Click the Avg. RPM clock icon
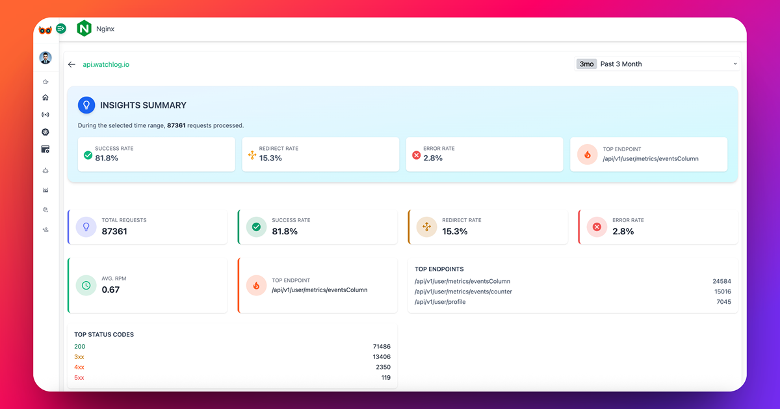This screenshot has height=409, width=780. click(86, 285)
